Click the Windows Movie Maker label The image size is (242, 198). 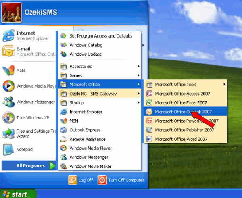click(x=90, y=166)
